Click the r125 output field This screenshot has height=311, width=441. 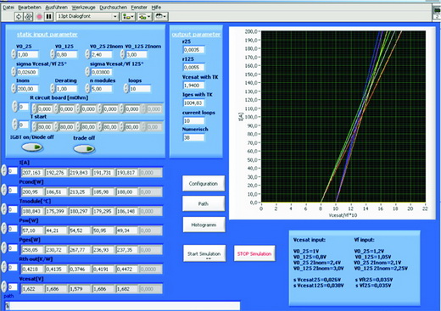(x=193, y=67)
